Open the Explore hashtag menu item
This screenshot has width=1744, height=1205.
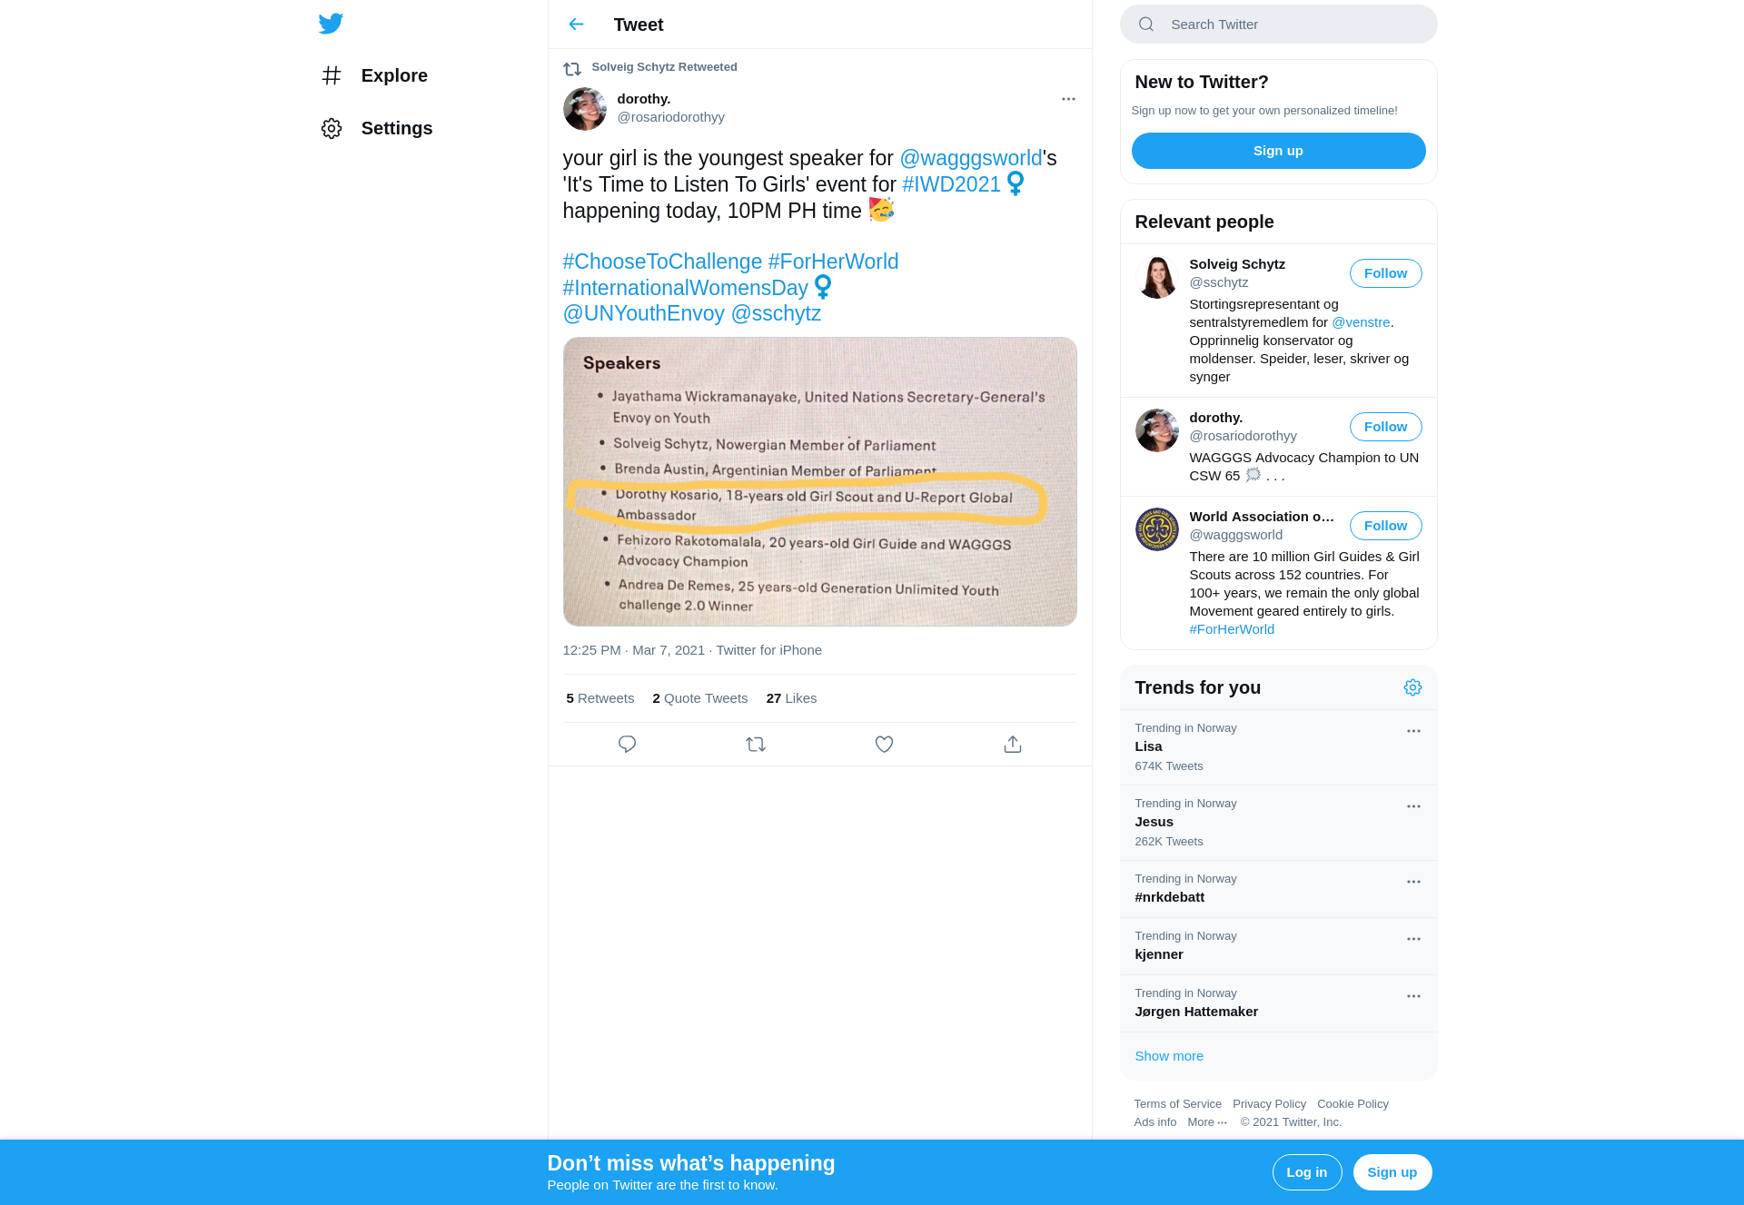pos(374,75)
